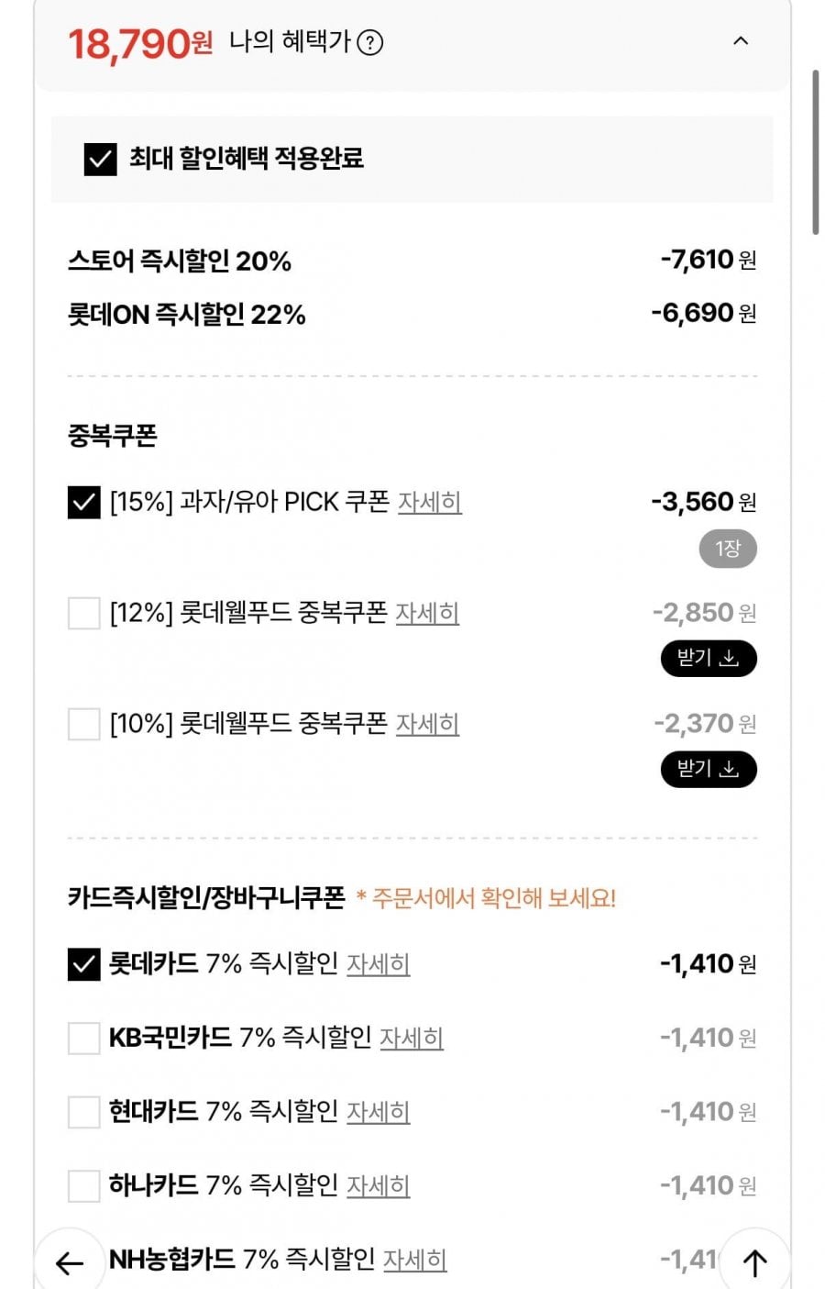This screenshot has height=1289, width=825.
Task: Select 하나카드 7% 즉시할인 checkbox
Action: click(83, 1185)
